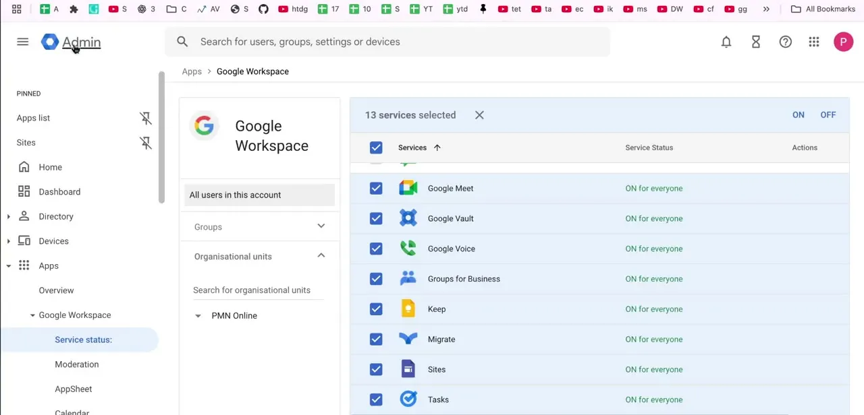Click the Keep service icon
Screen dimensions: 864x415
[408, 309]
